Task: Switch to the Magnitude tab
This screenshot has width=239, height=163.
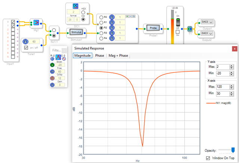Action: [x=82, y=56]
